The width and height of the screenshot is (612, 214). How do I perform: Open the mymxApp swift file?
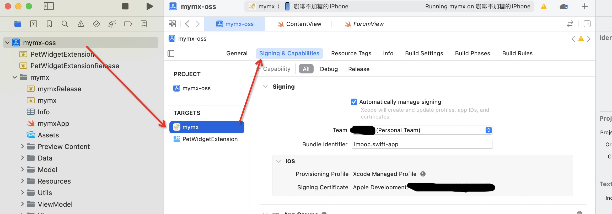click(x=48, y=124)
